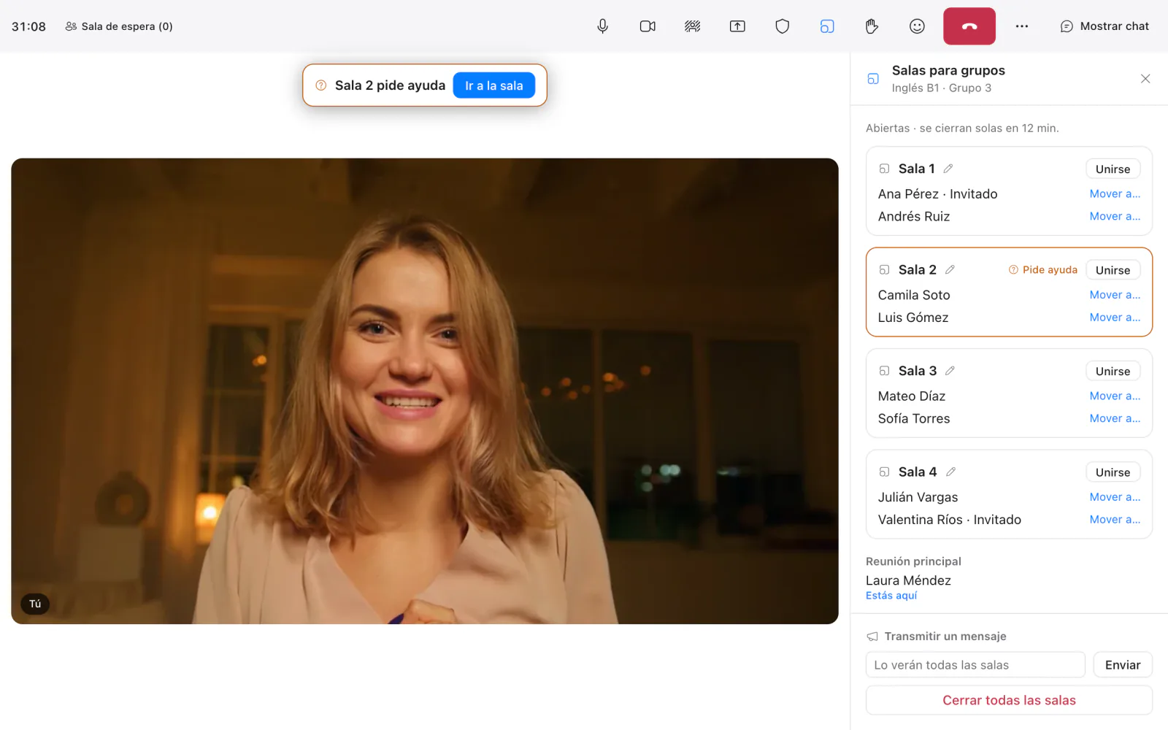Click the Sala 3 room icon
The image size is (1168, 730).
(884, 371)
